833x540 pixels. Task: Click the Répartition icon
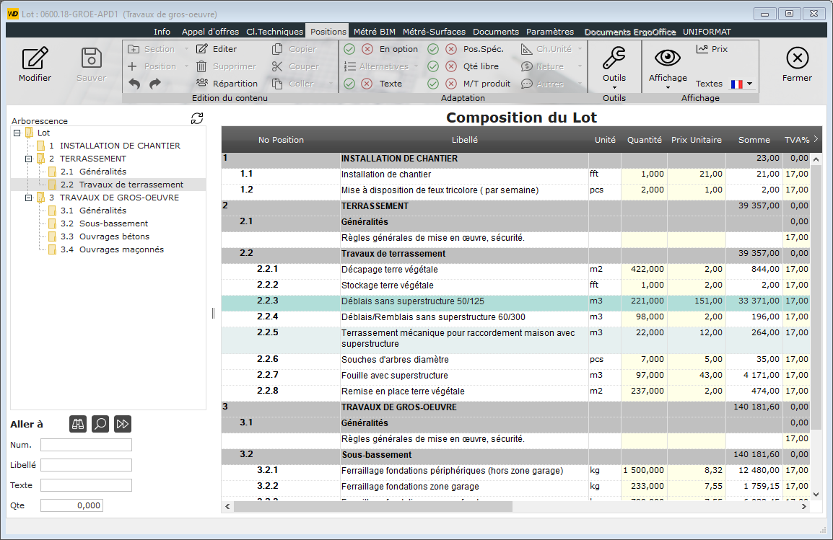click(x=202, y=84)
